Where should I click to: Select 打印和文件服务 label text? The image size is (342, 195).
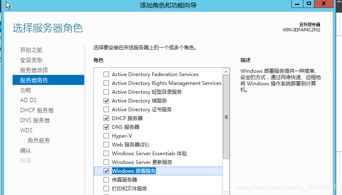click(x=130, y=188)
